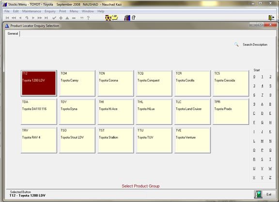The height and width of the screenshot is (202, 279).
Task: Click the magnifier Search Description icon
Action: 236,44
